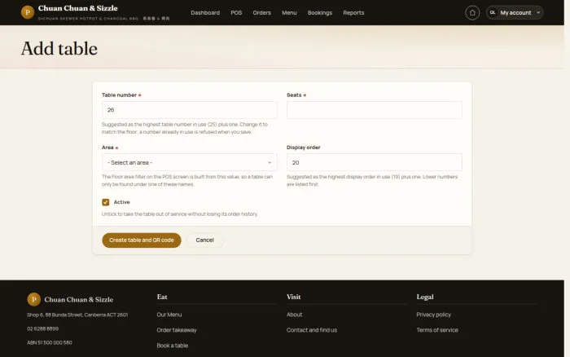Open the Orders nav item
The height and width of the screenshot is (357, 570).
click(x=261, y=13)
